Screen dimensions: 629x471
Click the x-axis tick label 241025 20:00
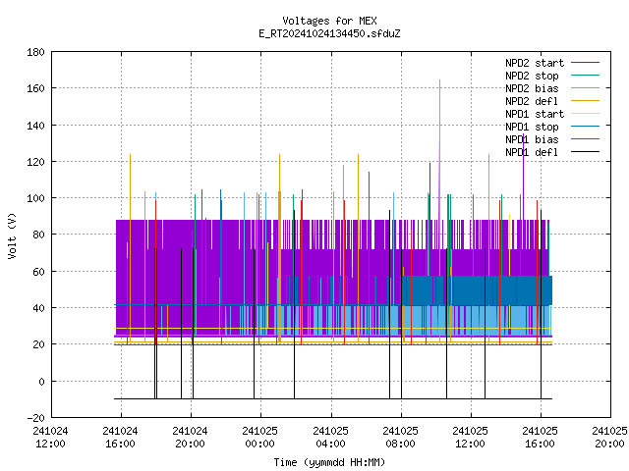[609, 438]
